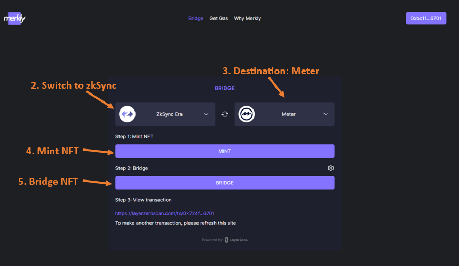The image size is (459, 266).
Task: Click the ZkSync Era chain logo
Action: tap(127, 114)
